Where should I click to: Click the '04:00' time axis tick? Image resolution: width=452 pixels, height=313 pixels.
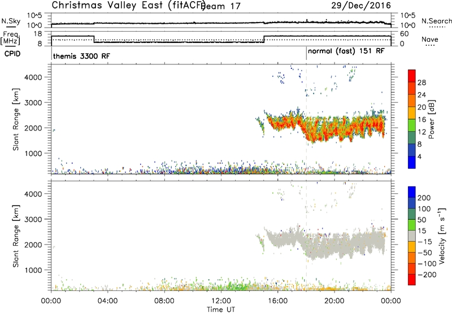tap(107, 301)
